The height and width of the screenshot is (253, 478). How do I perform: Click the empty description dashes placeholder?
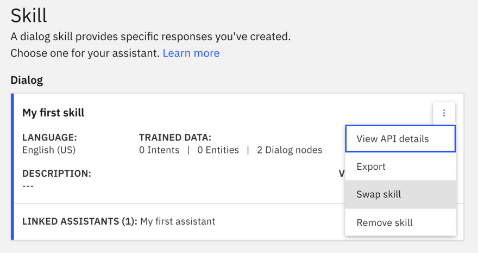[x=28, y=186]
